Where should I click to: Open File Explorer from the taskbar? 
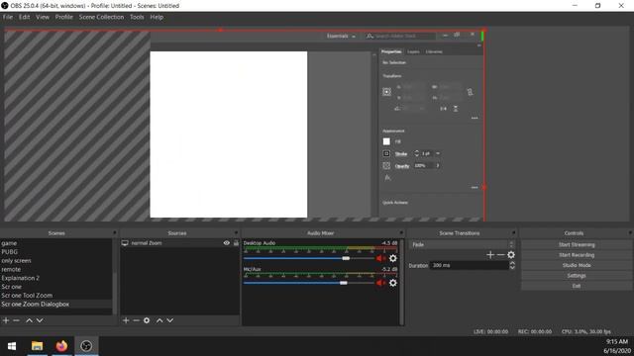[x=38, y=346]
